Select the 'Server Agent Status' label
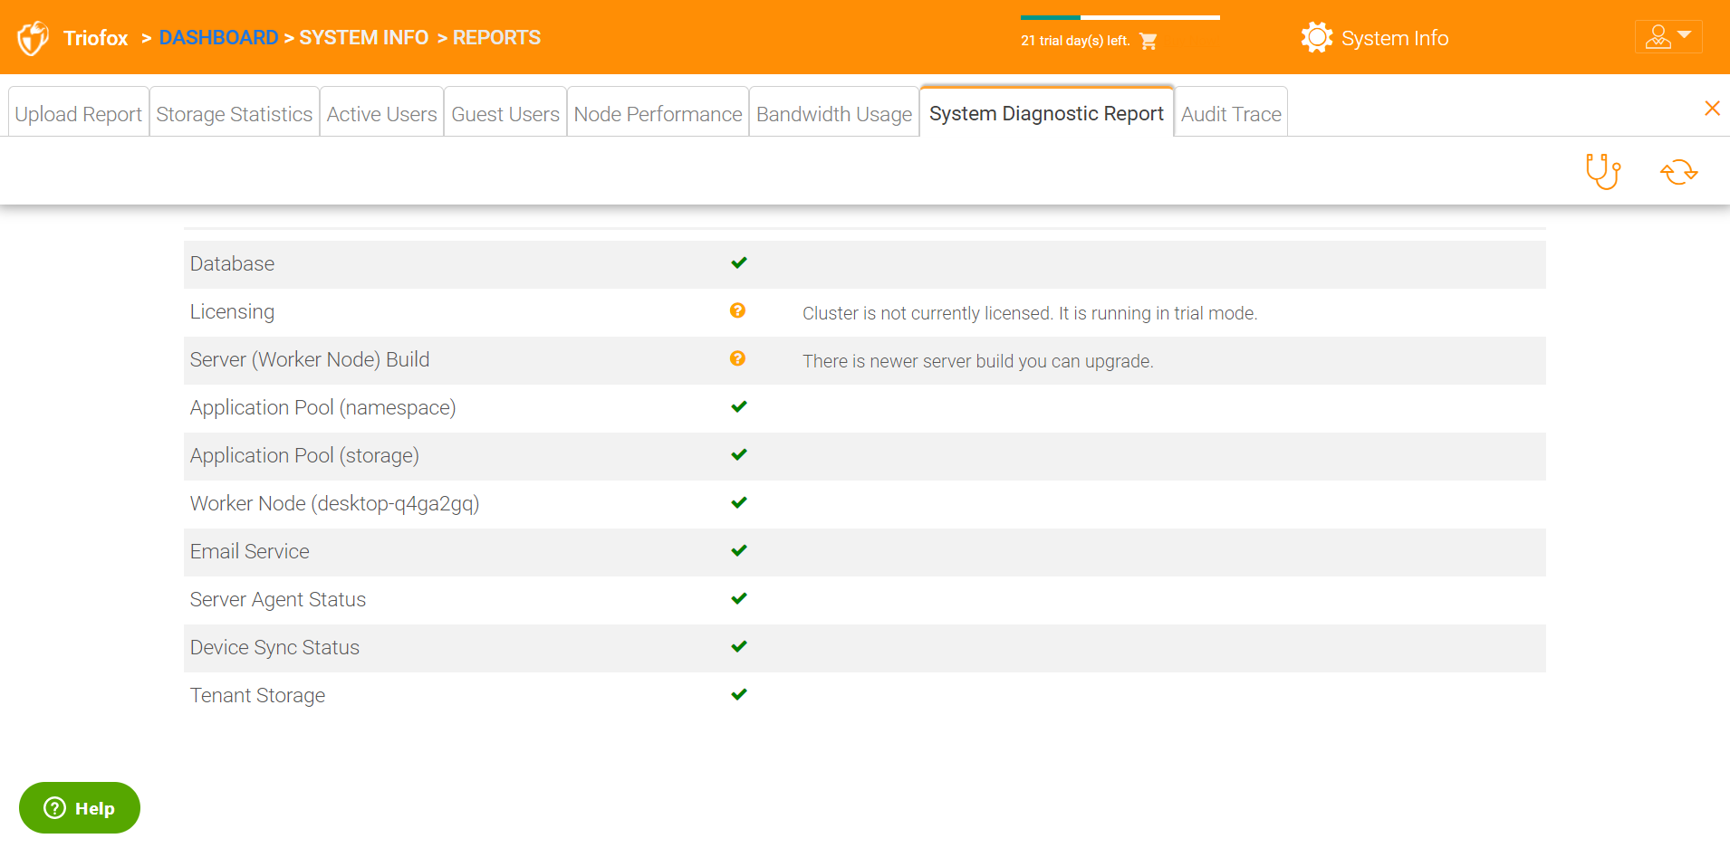 (x=278, y=599)
